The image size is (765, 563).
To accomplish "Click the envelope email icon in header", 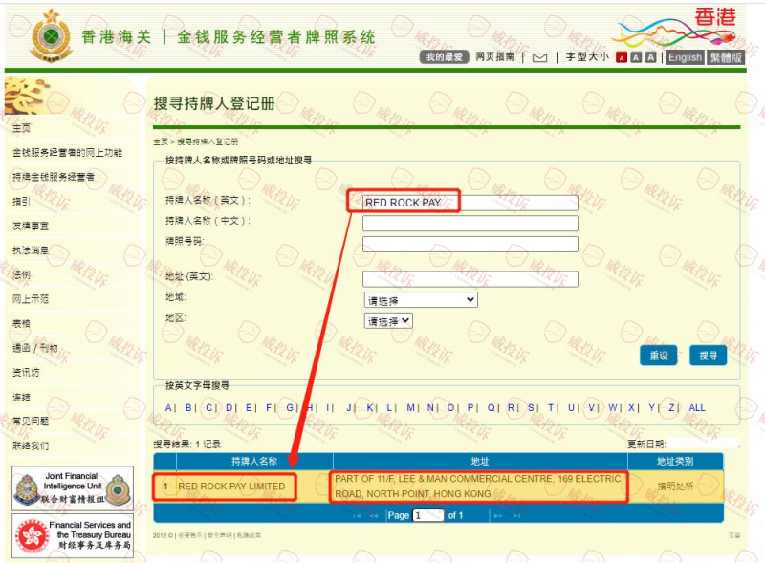I will tap(539, 57).
